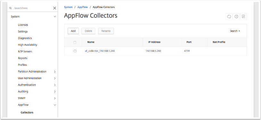Toggle the select-all checkbox in table header
Screen dimensions: 261x120
(75, 42)
